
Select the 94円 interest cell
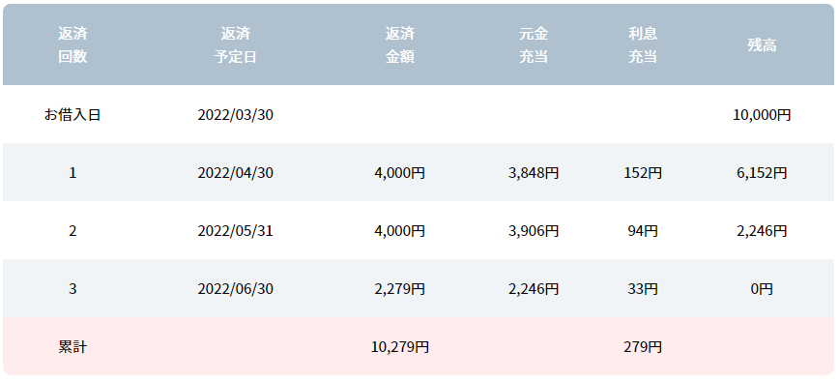(643, 231)
